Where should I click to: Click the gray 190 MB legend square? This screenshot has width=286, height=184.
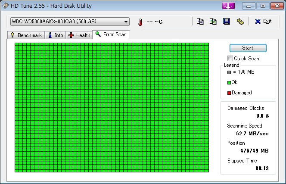click(x=229, y=72)
